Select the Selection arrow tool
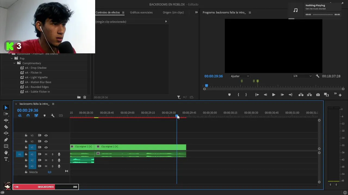The image size is (348, 195). tap(6, 108)
